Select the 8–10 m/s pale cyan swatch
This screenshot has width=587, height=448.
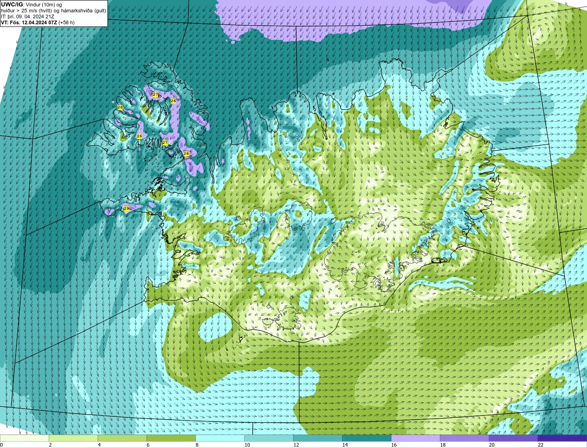pyautogui.click(x=220, y=438)
